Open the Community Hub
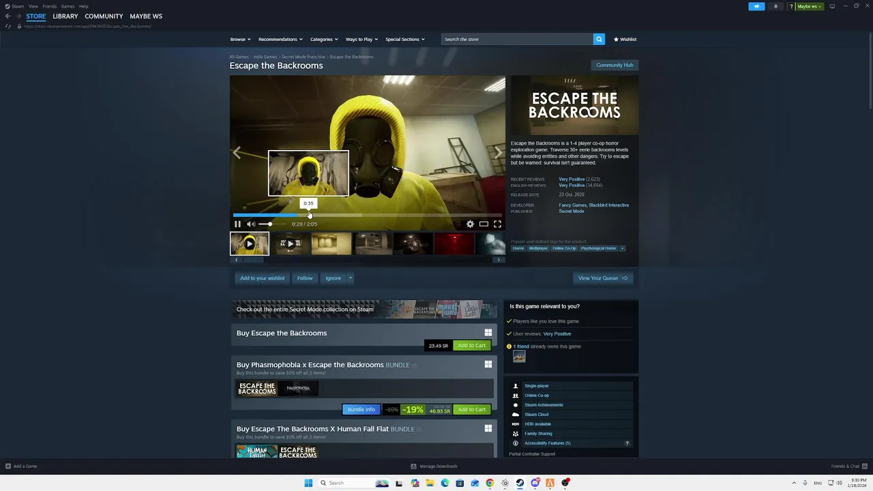Viewport: 873px width, 491px height. (615, 65)
